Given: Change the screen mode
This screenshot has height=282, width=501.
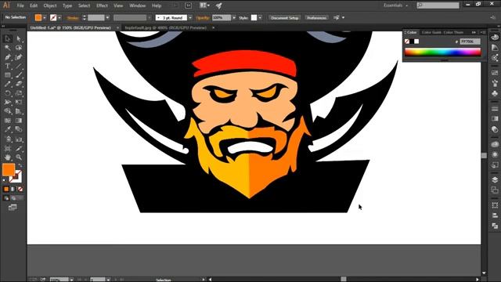Looking at the screenshot, I should [13, 208].
